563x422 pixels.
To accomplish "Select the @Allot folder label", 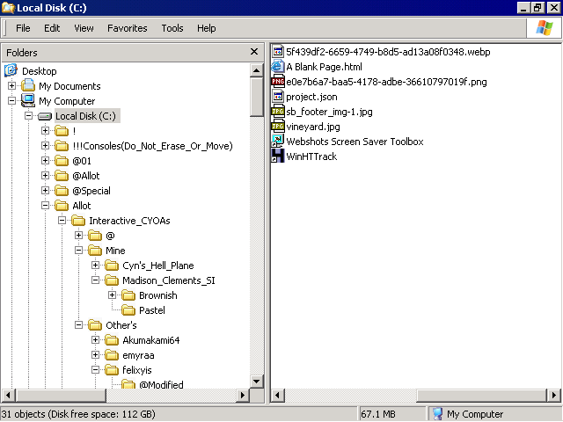I will [86, 176].
